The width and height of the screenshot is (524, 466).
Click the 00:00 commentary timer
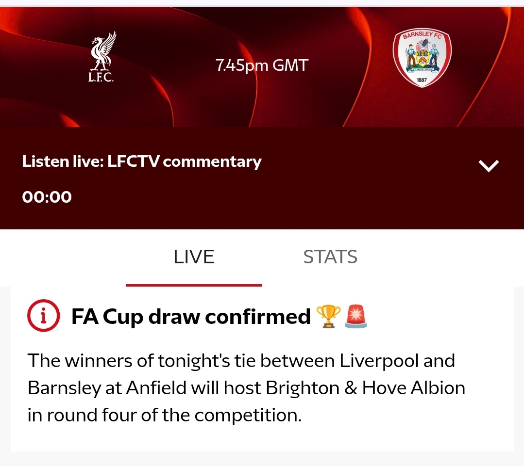click(47, 197)
